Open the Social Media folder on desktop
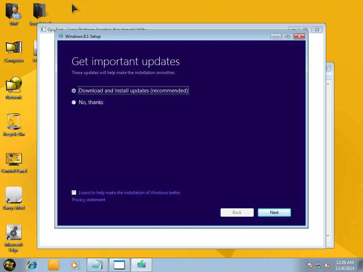 click(40, 14)
